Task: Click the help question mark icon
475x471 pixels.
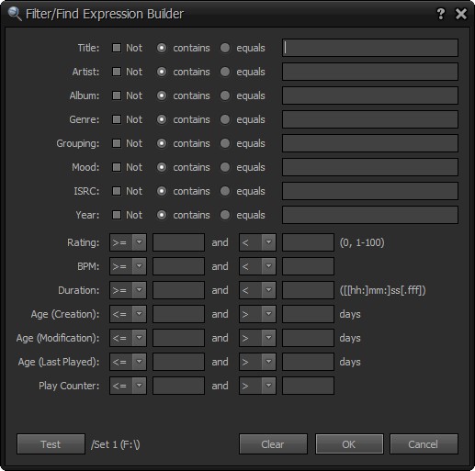Action: coord(440,14)
